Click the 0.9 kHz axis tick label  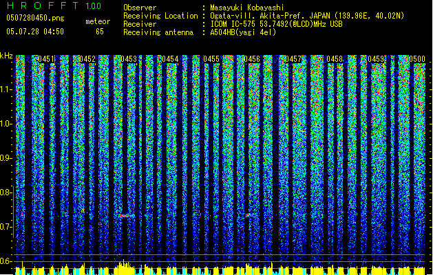click(6, 158)
